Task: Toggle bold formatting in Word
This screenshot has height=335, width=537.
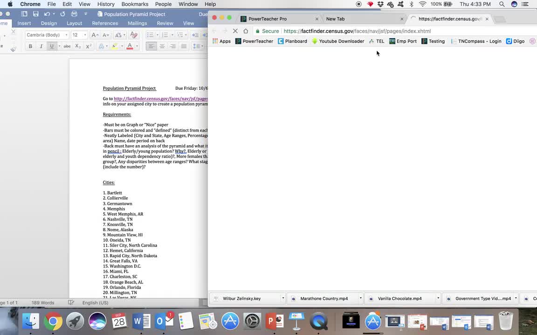Action: pyautogui.click(x=30, y=46)
